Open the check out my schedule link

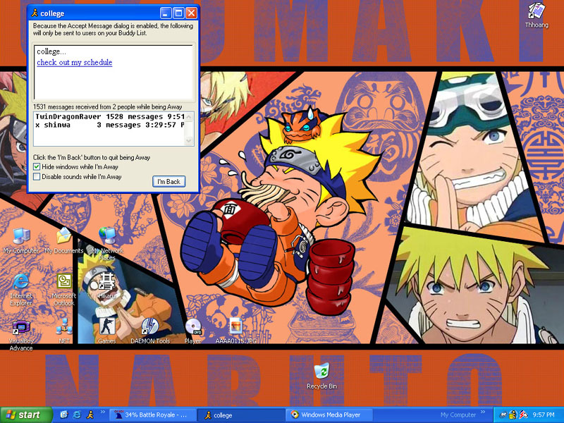[75, 62]
